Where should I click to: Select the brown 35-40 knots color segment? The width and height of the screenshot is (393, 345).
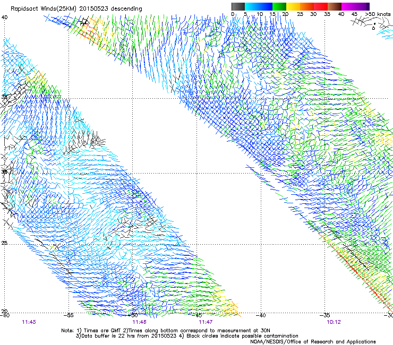pos(335,6)
